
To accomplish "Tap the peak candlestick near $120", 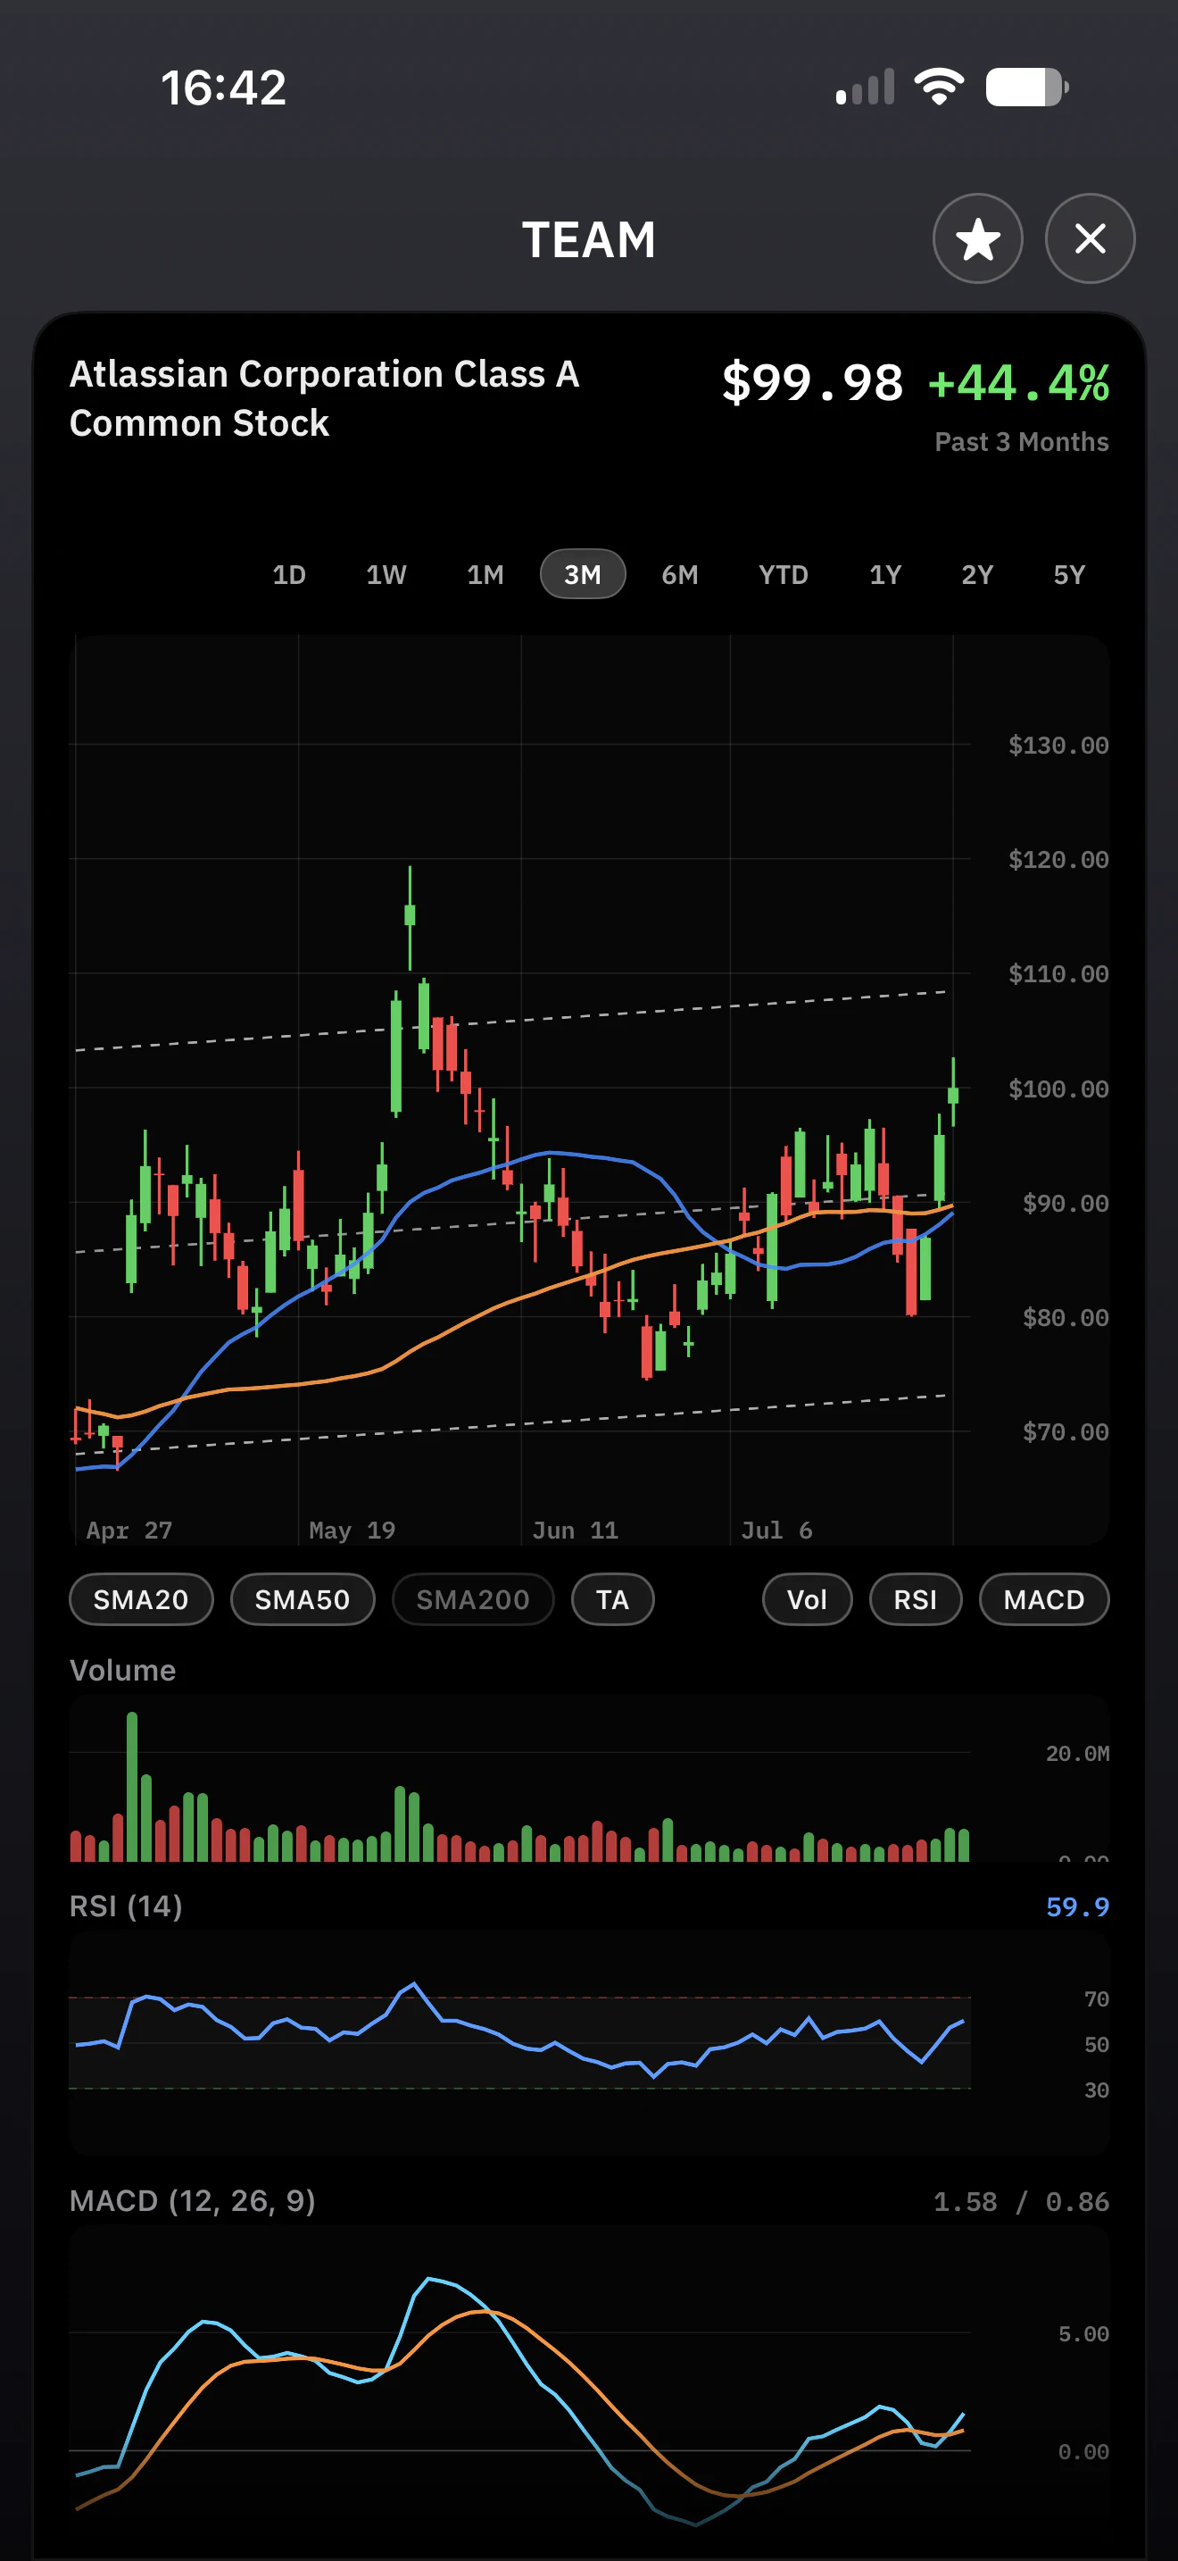I will tap(410, 917).
